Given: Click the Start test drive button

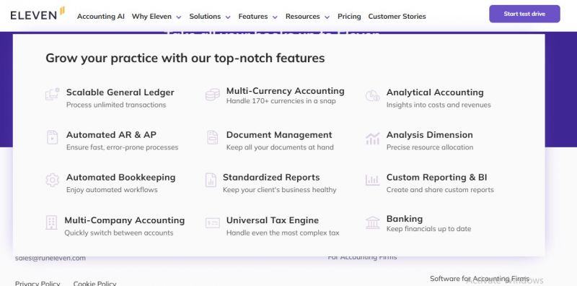Looking at the screenshot, I should 524,14.
